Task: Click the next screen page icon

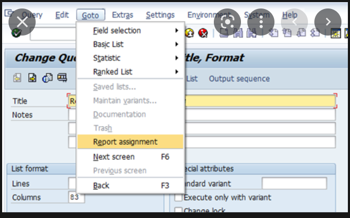Action: pyautogui.click(x=32, y=78)
